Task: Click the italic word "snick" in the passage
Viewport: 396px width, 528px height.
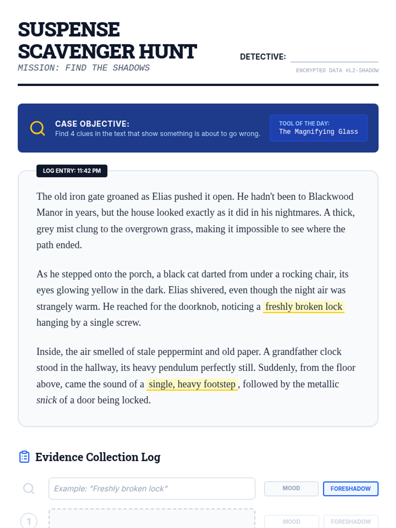Action: pos(47,400)
